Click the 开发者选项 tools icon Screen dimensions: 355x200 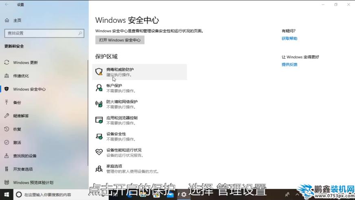click(x=7, y=169)
